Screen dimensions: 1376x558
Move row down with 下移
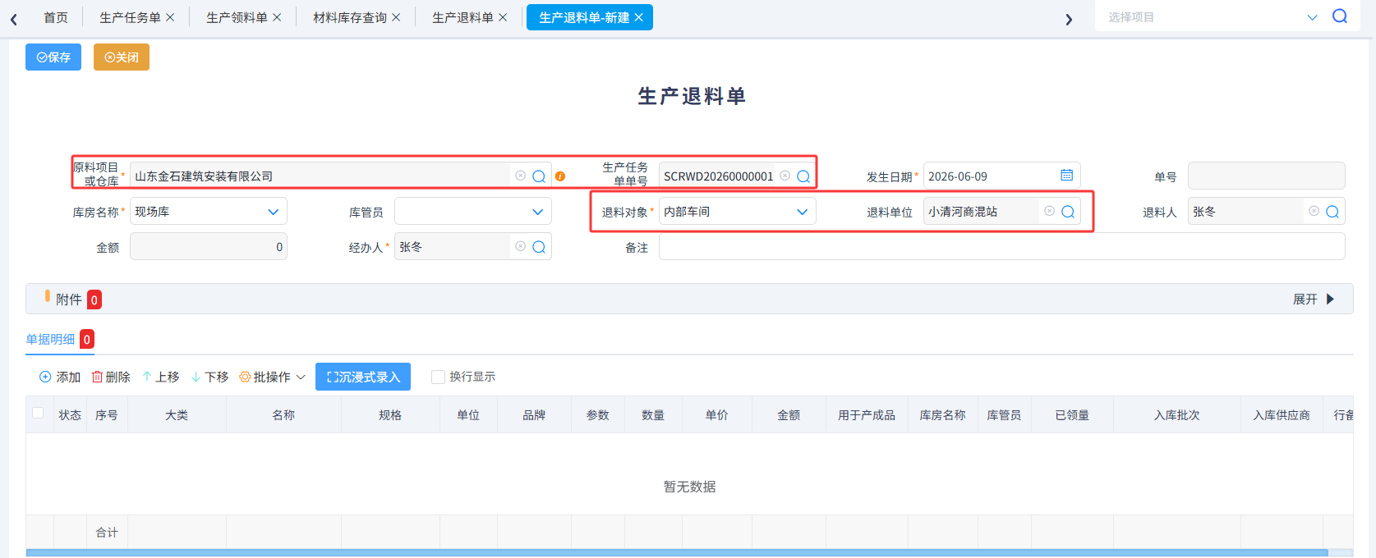tap(209, 377)
